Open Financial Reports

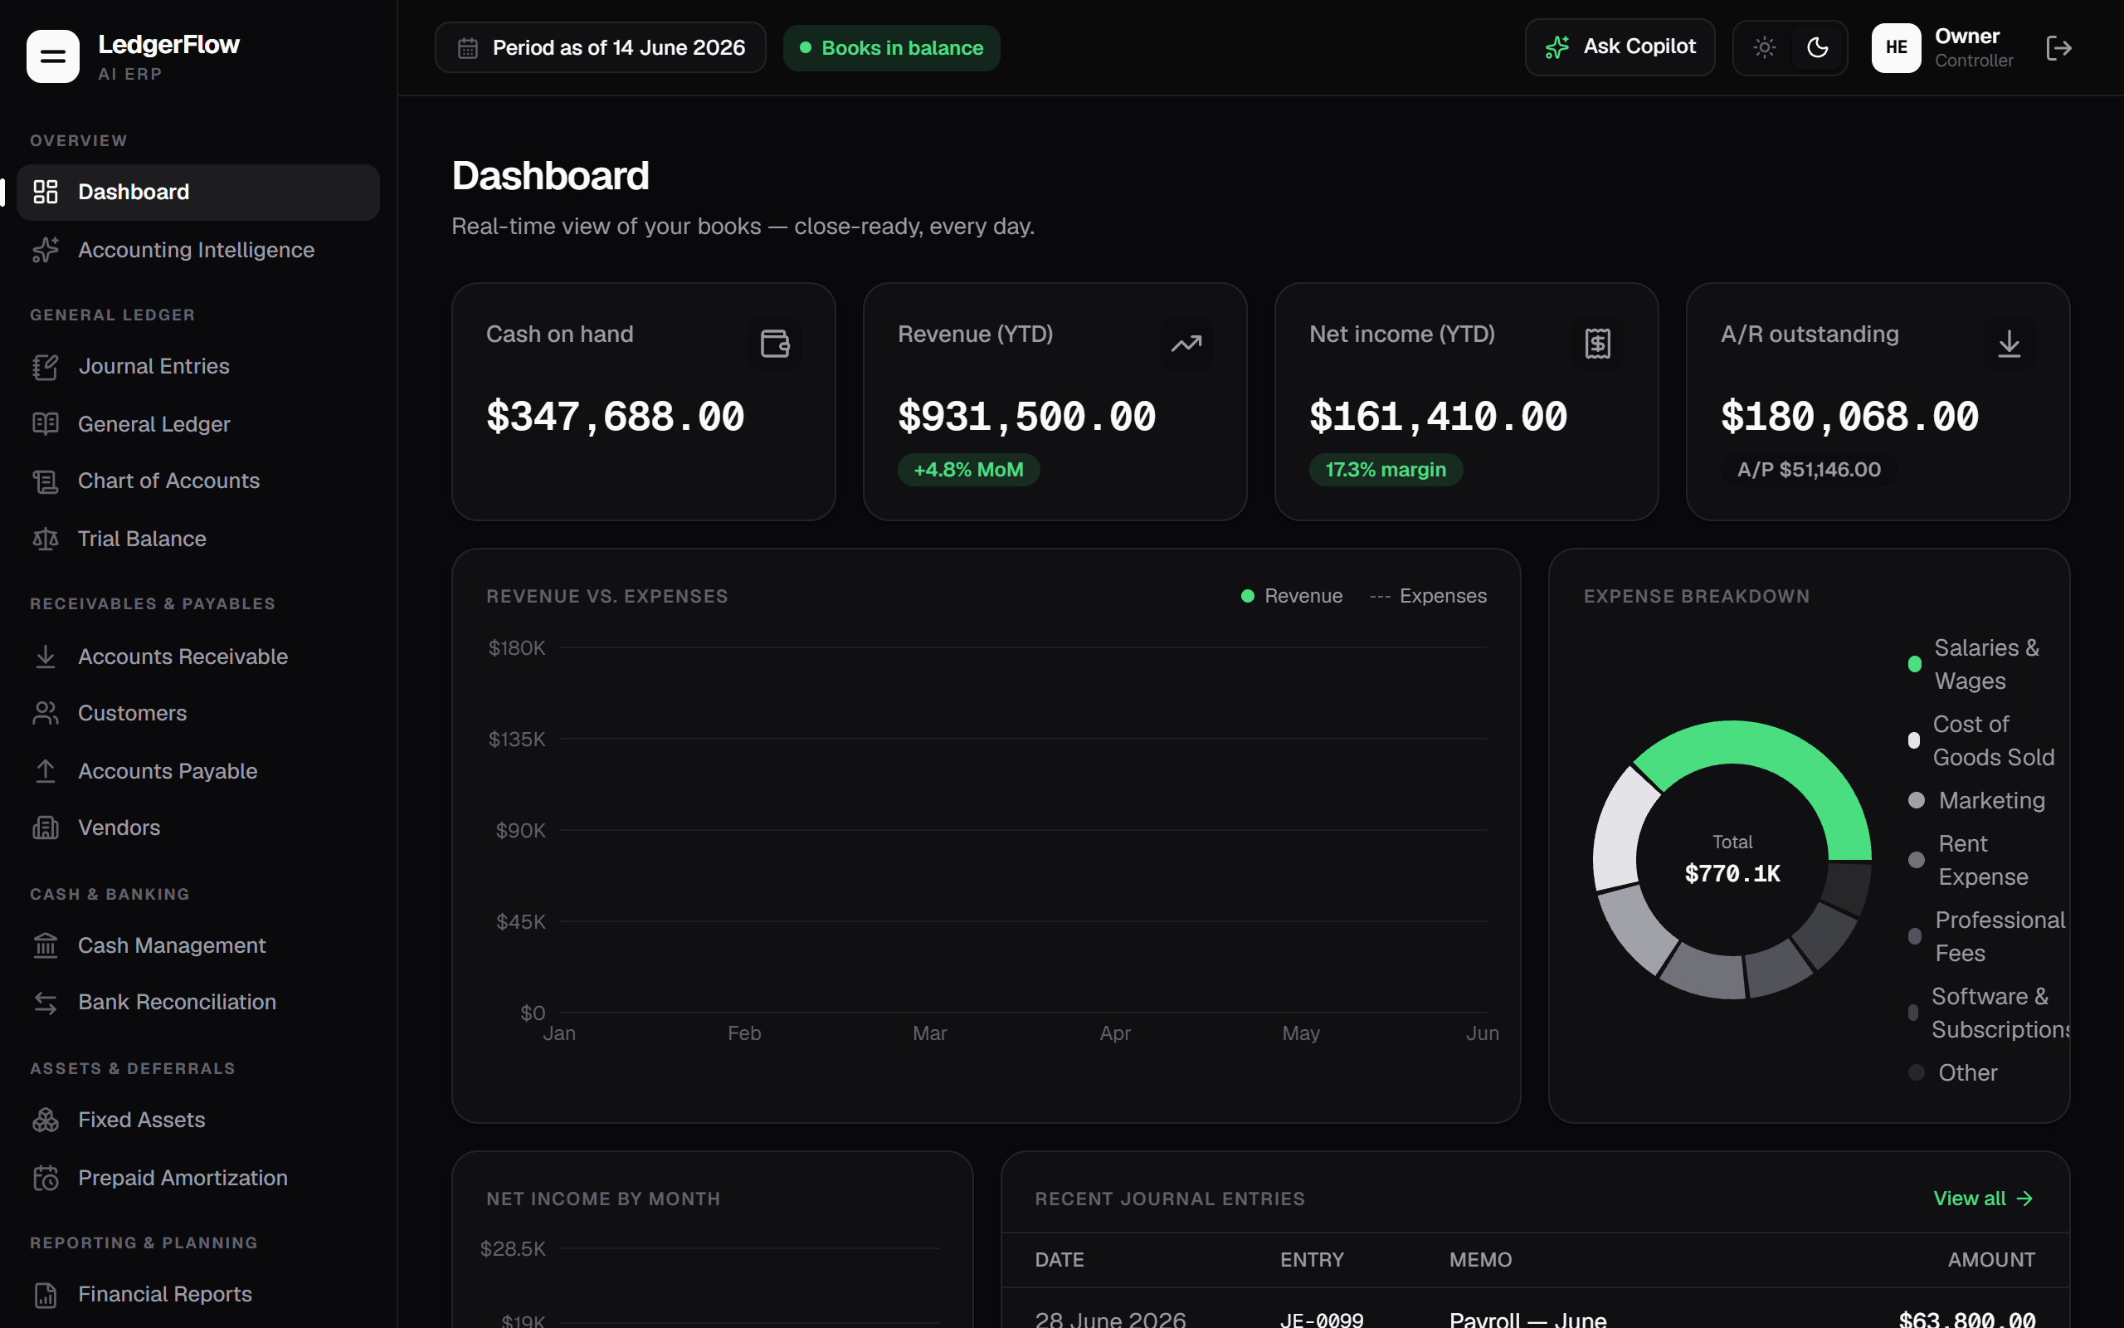tap(198, 1295)
